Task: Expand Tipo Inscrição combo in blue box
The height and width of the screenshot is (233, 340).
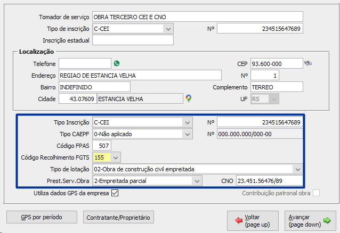Action: (188, 122)
